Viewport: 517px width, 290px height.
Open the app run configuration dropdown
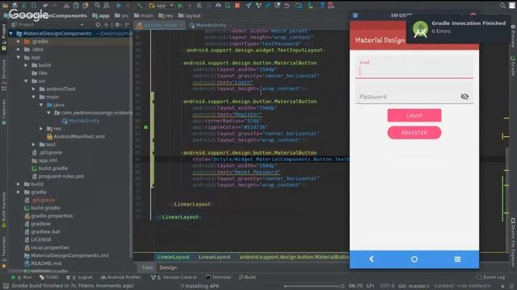(x=162, y=6)
